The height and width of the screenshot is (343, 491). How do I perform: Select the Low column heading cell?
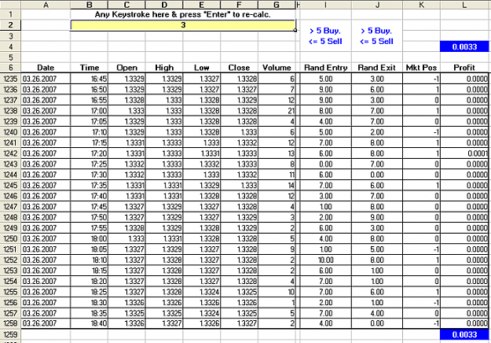tap(202, 68)
